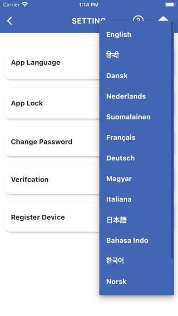Open the App Lock setting
The image size is (178, 316).
pyautogui.click(x=52, y=103)
